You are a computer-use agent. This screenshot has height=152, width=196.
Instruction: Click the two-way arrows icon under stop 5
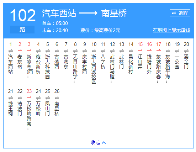48,51
